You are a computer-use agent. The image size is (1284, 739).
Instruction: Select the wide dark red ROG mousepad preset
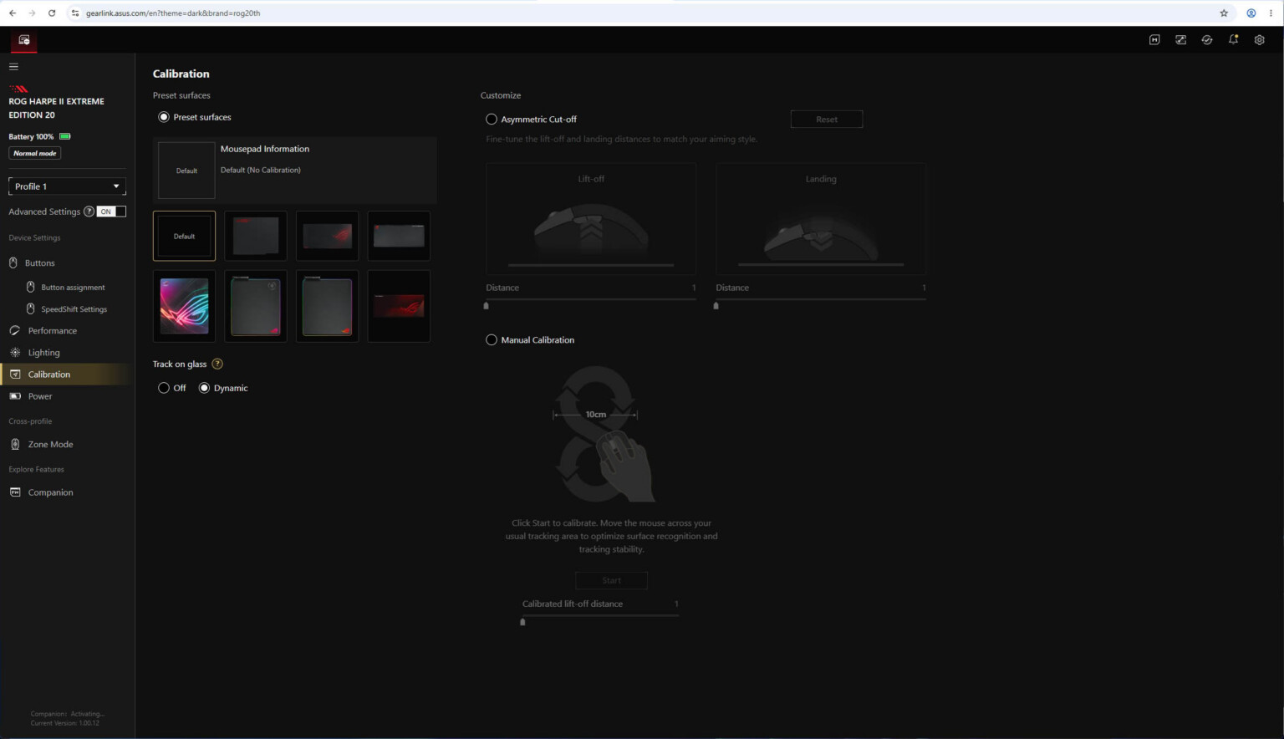click(x=399, y=306)
